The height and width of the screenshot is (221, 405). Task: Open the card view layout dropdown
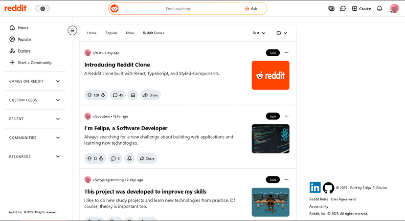point(282,33)
